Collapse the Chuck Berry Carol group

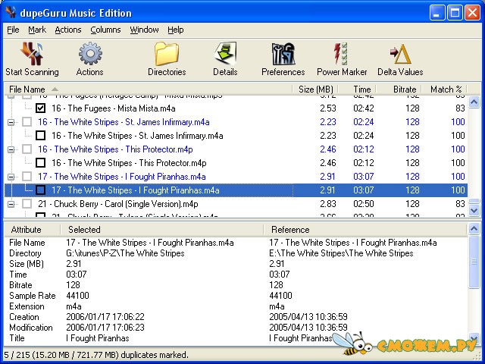(x=11, y=204)
